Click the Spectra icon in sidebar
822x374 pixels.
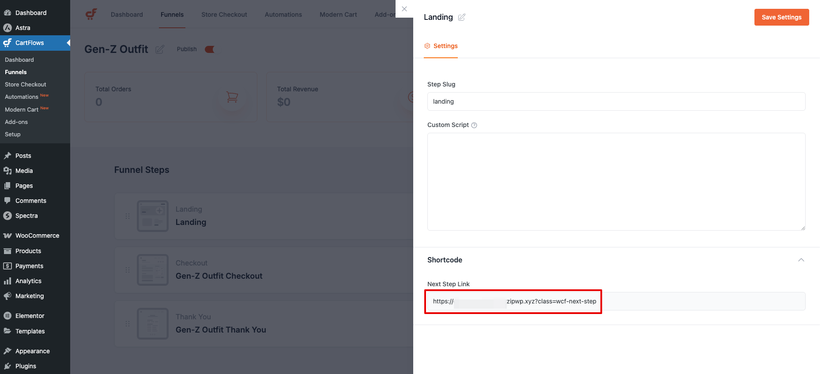pyautogui.click(x=8, y=216)
